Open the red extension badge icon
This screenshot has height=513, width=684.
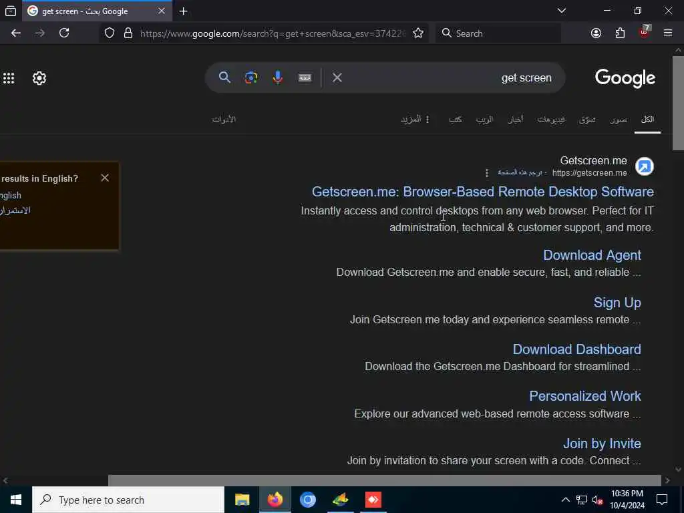pos(645,32)
